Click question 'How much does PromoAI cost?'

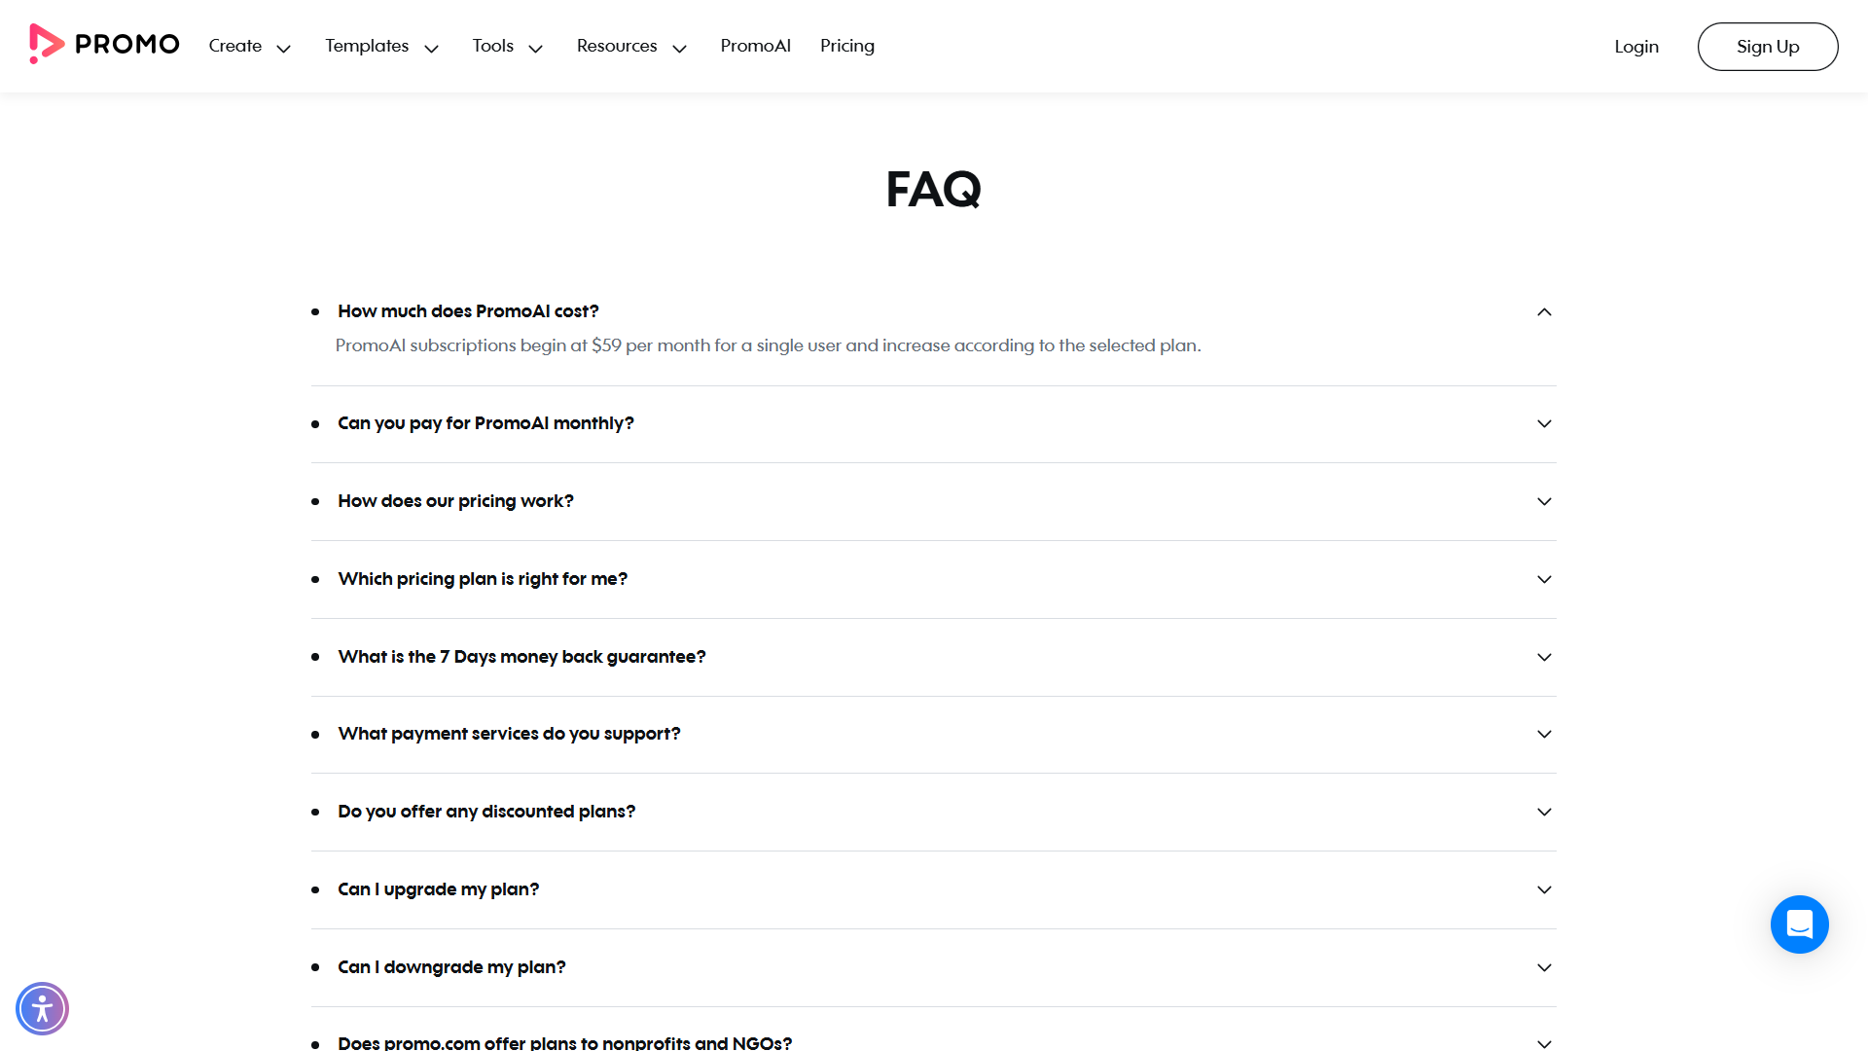pos(468,311)
